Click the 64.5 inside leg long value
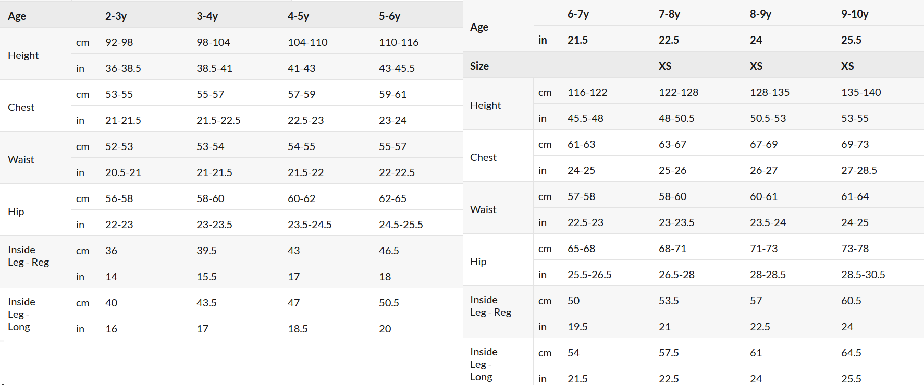Screen dimensions: 924x385 851,353
